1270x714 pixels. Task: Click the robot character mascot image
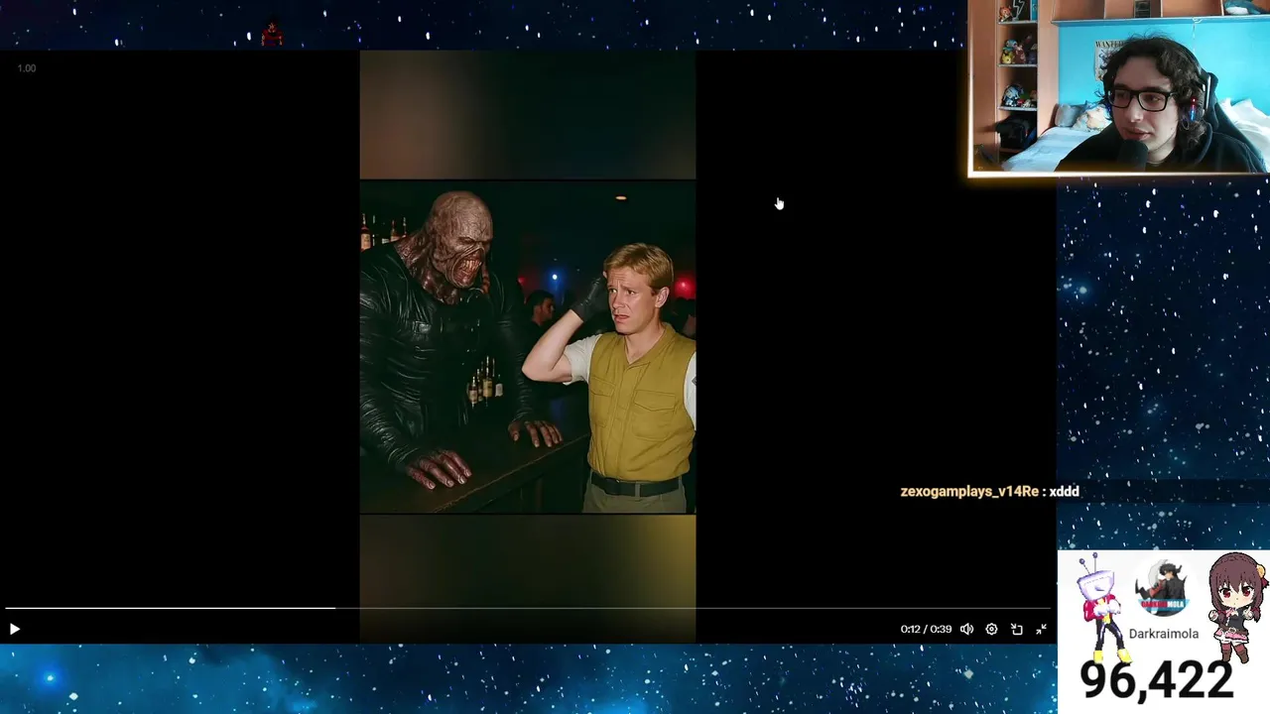pyautogui.click(x=1101, y=609)
